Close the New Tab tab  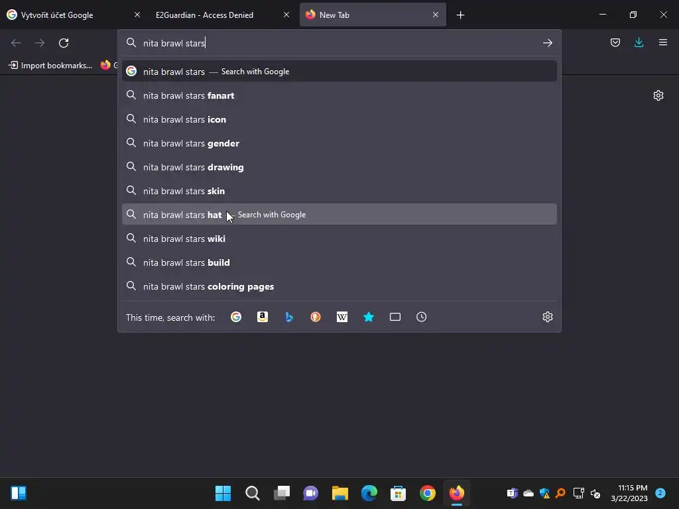tap(436, 15)
